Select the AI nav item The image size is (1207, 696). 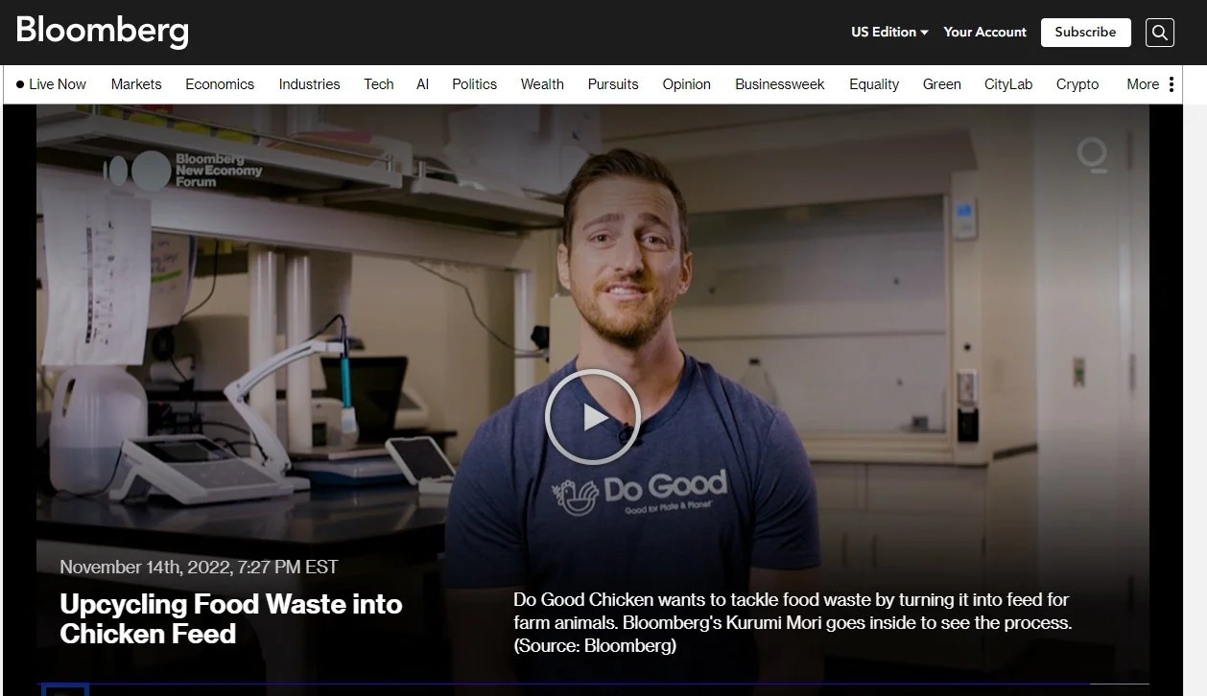423,84
